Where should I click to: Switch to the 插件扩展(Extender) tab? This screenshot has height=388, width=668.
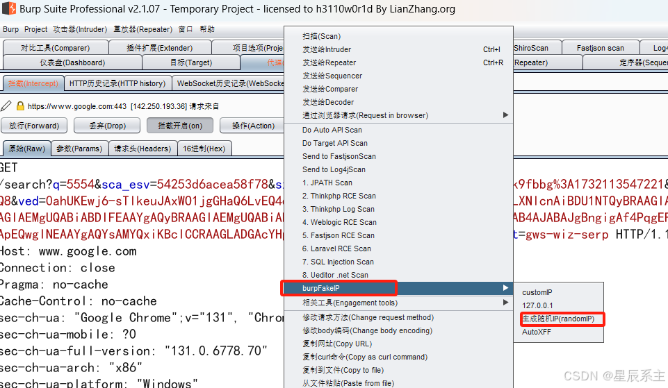[x=160, y=48]
